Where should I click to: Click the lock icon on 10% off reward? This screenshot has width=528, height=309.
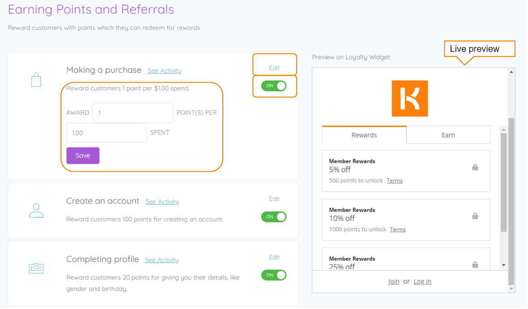[x=475, y=216]
